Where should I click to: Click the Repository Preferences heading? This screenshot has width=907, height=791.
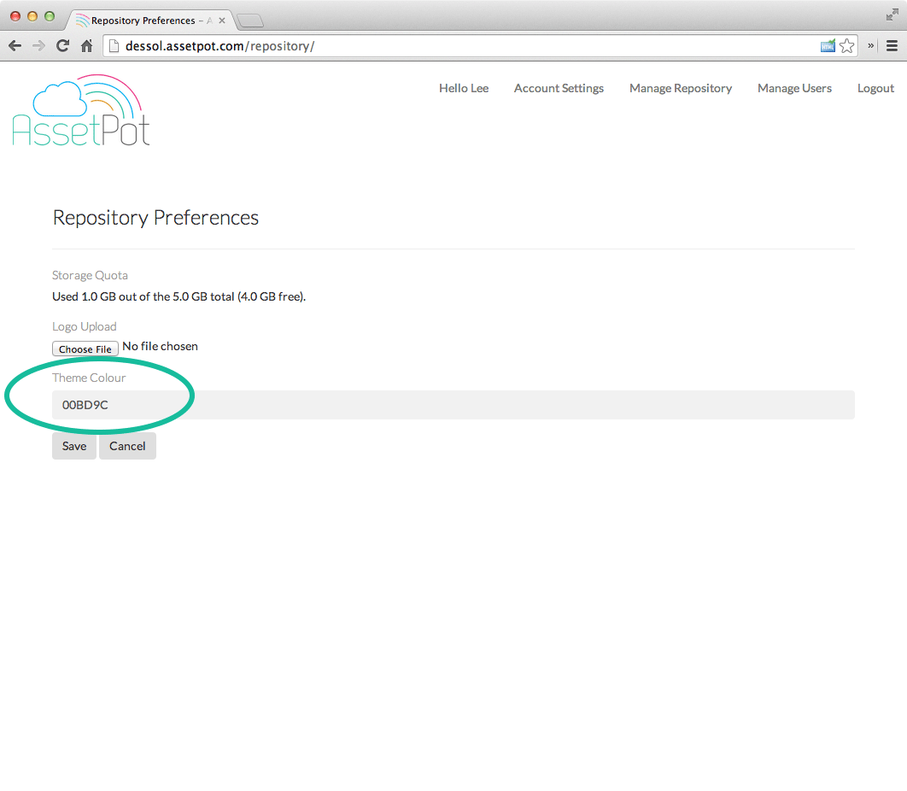[155, 218]
